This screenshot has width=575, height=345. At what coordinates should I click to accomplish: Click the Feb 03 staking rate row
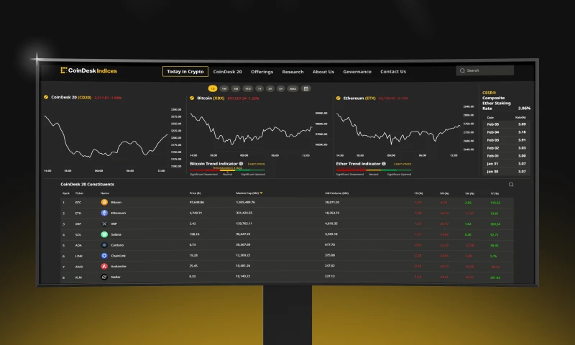[x=506, y=140]
